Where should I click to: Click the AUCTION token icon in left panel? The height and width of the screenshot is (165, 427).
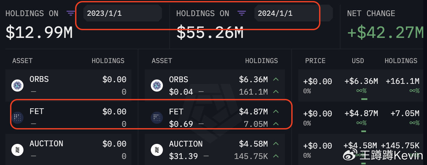coord(17,150)
